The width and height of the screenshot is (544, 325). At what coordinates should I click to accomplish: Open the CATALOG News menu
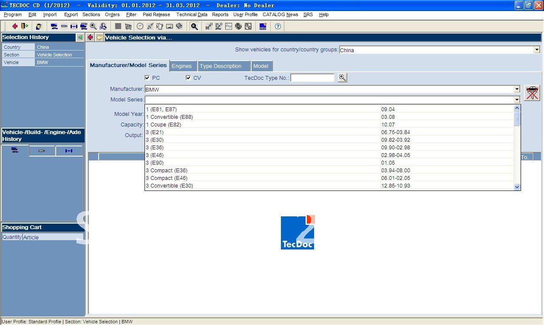point(280,14)
